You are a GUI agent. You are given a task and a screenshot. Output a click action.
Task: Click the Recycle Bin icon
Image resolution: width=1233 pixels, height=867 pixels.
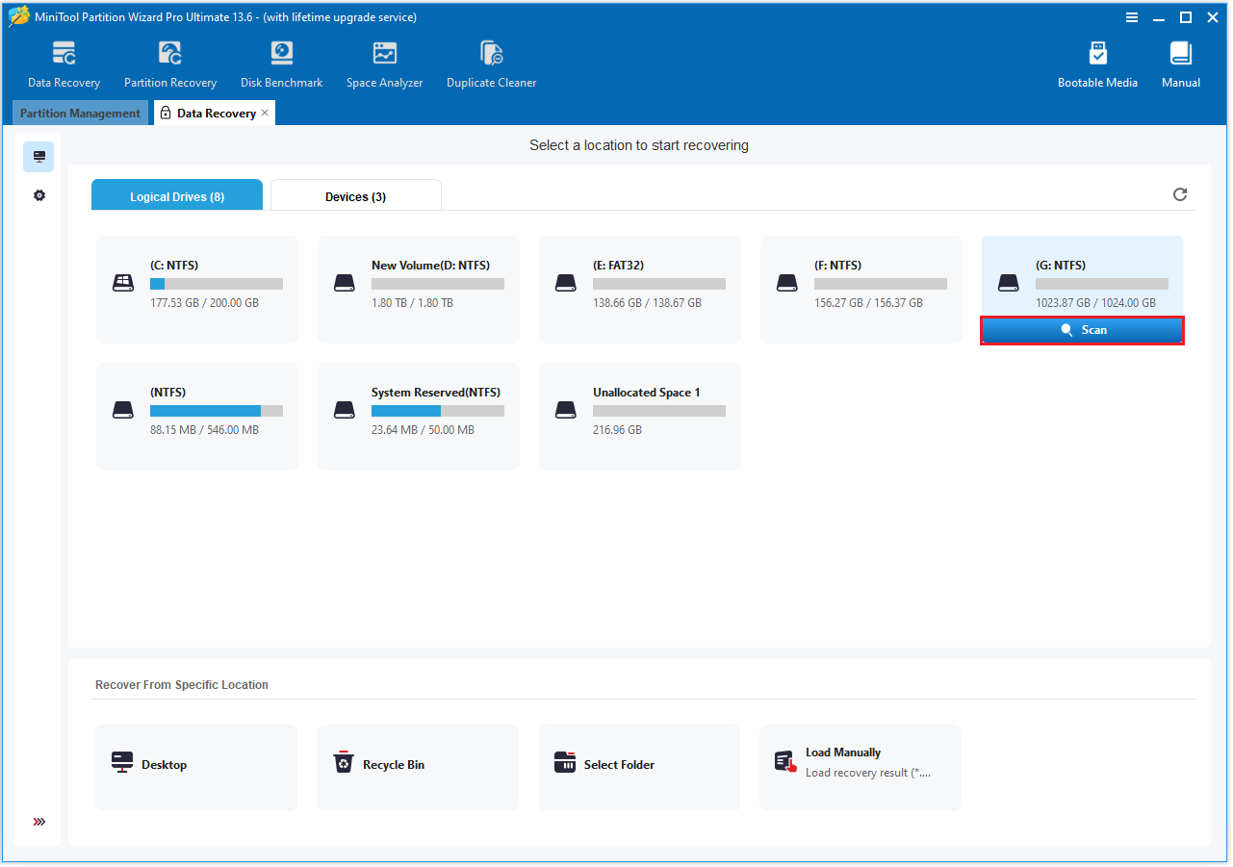tap(344, 763)
